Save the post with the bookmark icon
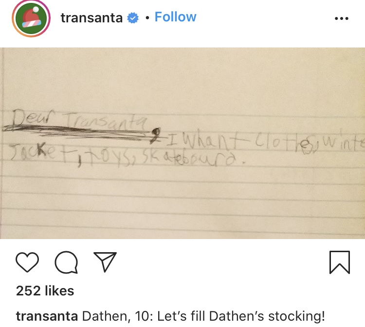 pyautogui.click(x=340, y=262)
